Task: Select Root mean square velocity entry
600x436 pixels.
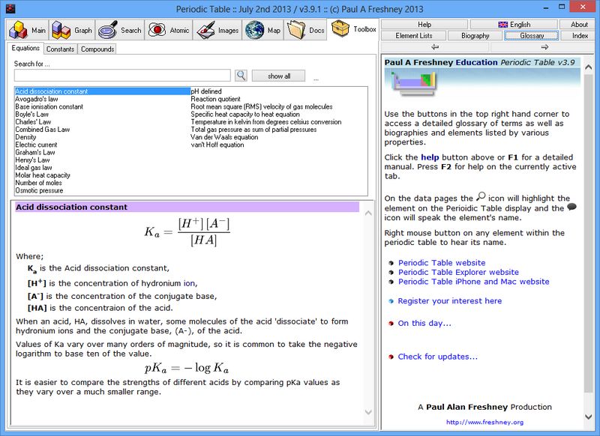Action: 261,106
